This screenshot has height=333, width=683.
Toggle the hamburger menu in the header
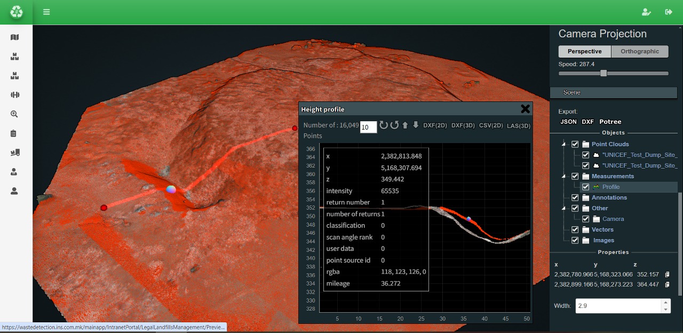click(46, 12)
